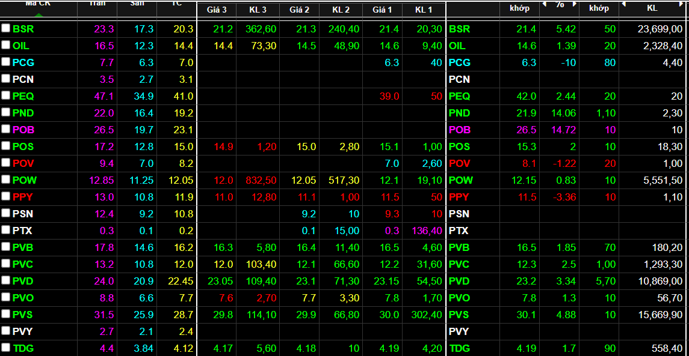Open the POB symbol in the right-hand ticker column
Image resolution: width=689 pixels, height=356 pixels.
(x=460, y=130)
